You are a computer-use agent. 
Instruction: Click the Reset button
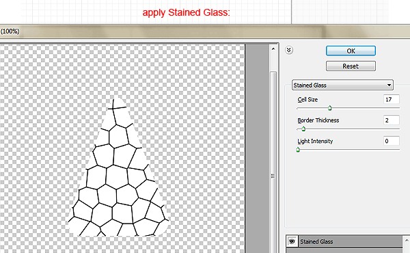tap(351, 66)
